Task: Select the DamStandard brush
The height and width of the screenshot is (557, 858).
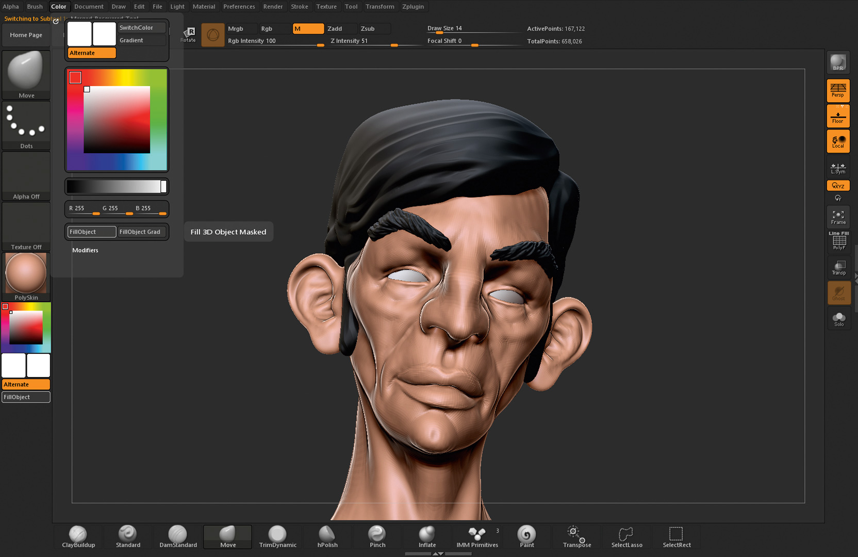Action: (x=178, y=536)
